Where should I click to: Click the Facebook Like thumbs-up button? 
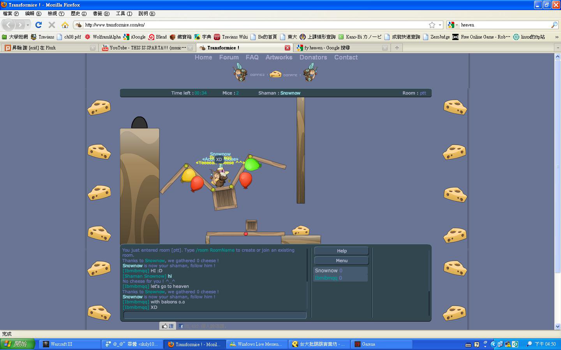pyautogui.click(x=168, y=326)
